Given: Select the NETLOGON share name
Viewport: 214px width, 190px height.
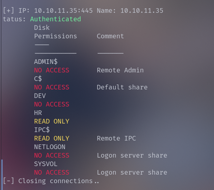Looking at the screenshot, I should [x=50, y=147].
